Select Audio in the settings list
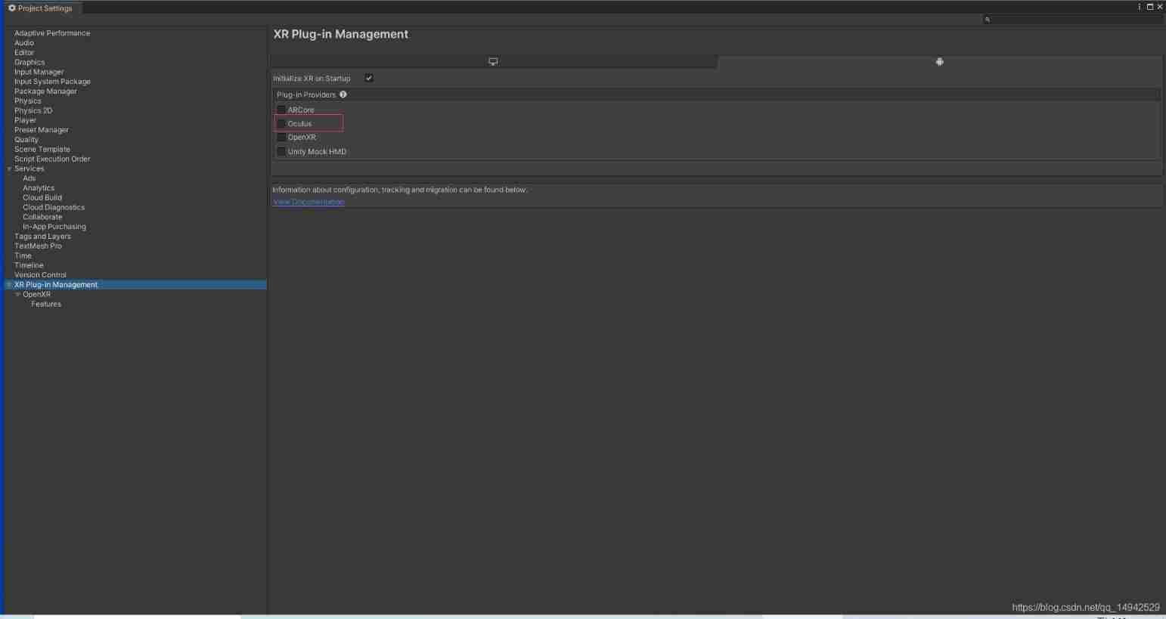1166x619 pixels. [x=24, y=43]
